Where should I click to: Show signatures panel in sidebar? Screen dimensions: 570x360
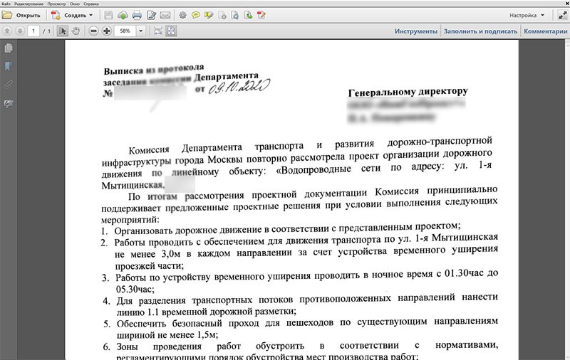pyautogui.click(x=9, y=104)
